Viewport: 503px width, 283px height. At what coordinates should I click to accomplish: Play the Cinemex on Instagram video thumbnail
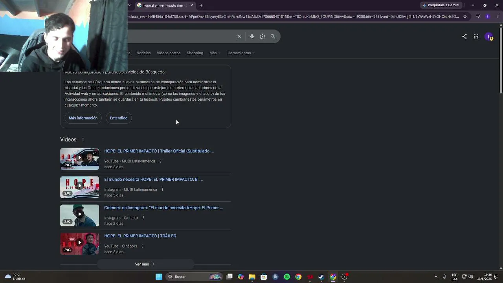pos(79,215)
